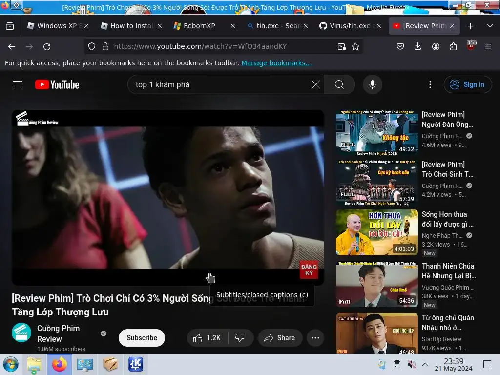Image resolution: width=500 pixels, height=375 pixels.
Task: Show desktop button in taskbar corner
Action: 487,364
